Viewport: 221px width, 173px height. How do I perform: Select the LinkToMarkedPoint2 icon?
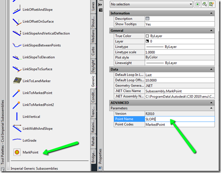tap(16, 105)
